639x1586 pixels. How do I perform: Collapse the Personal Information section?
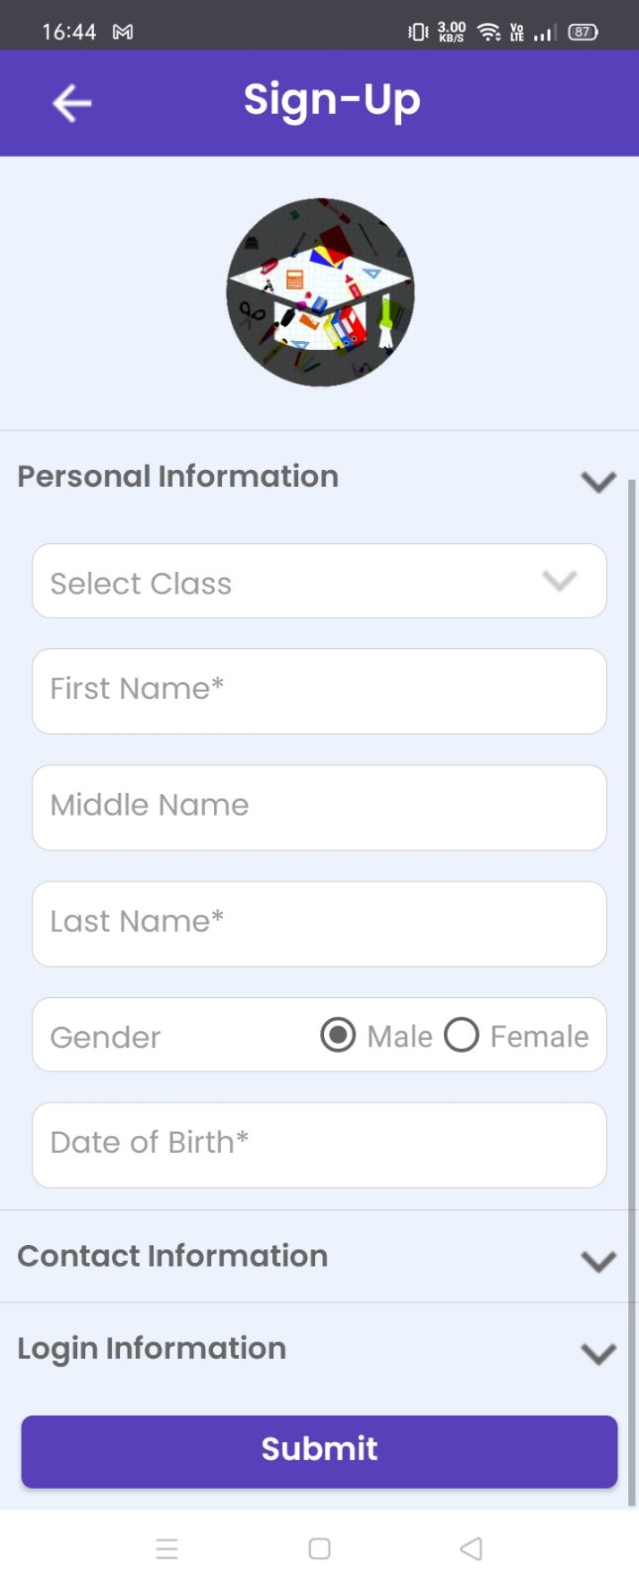(598, 482)
